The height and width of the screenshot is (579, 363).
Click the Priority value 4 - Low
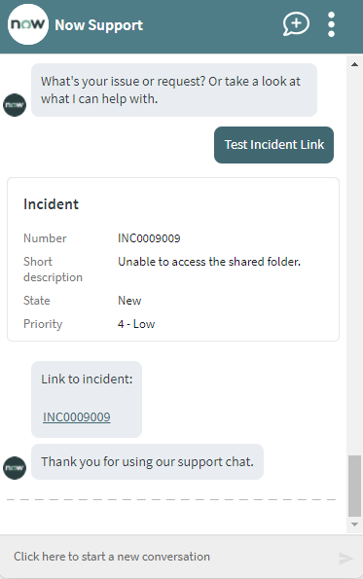point(136,324)
